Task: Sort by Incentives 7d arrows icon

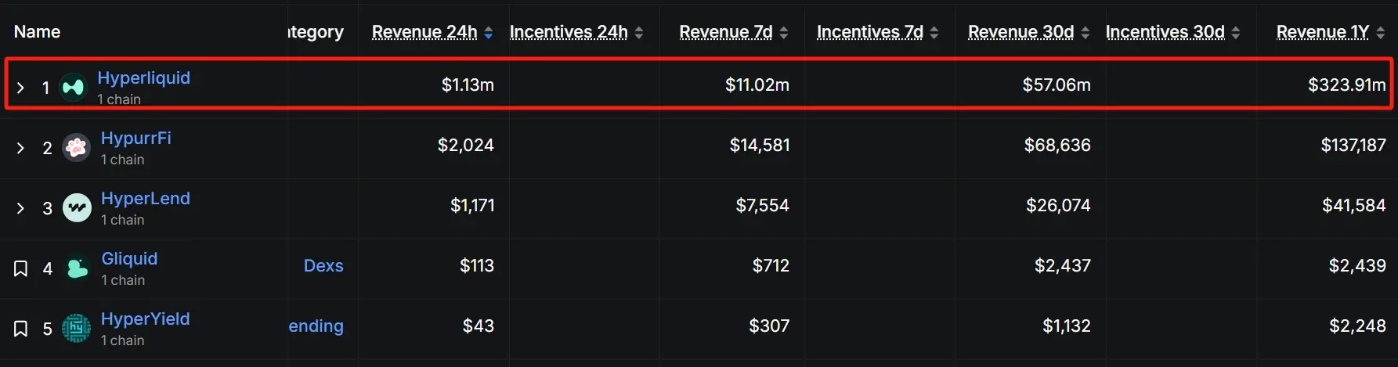Action: [934, 32]
